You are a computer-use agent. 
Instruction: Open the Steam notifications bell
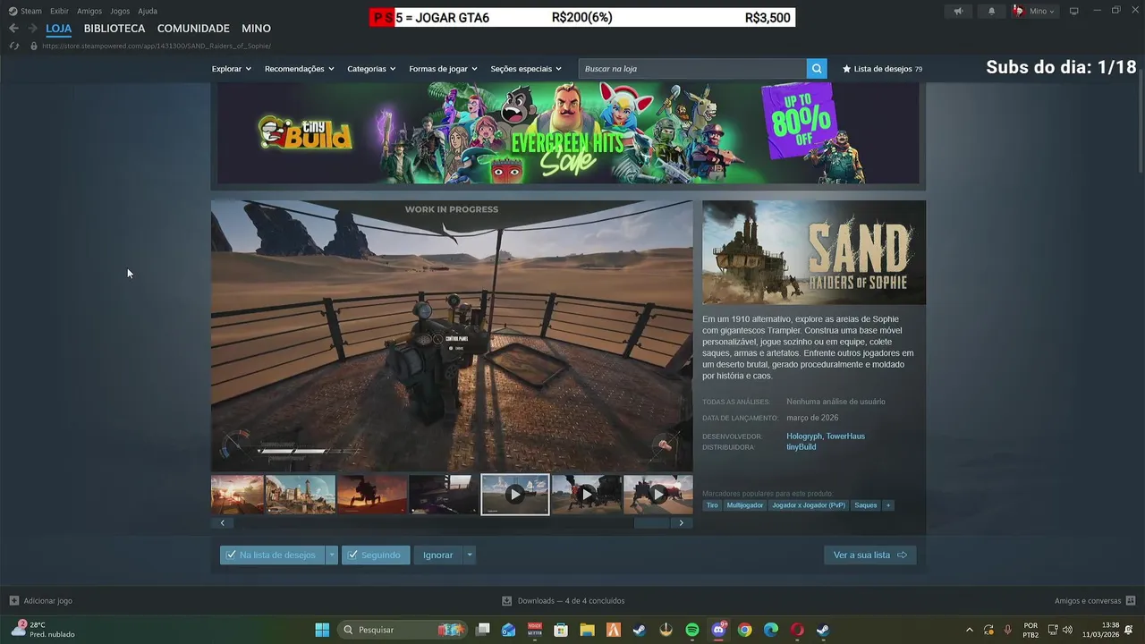[991, 11]
